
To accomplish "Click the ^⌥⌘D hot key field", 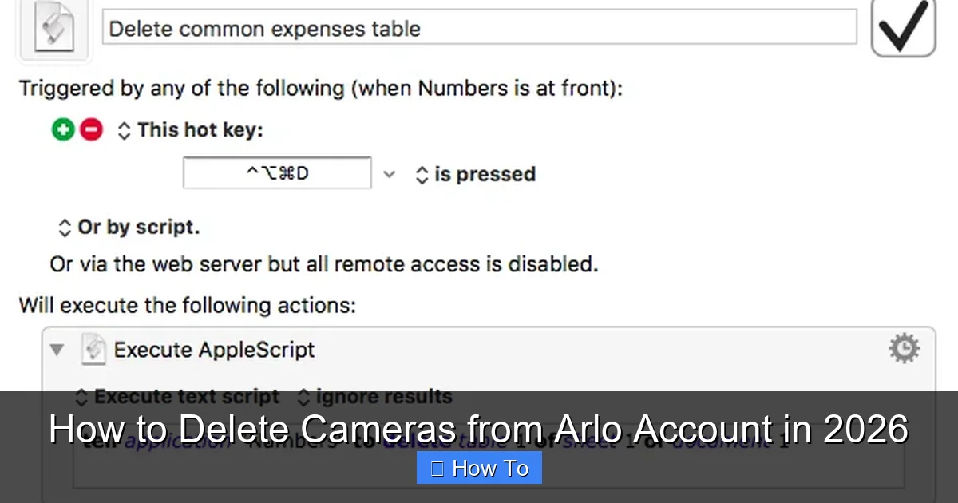I will point(277,172).
